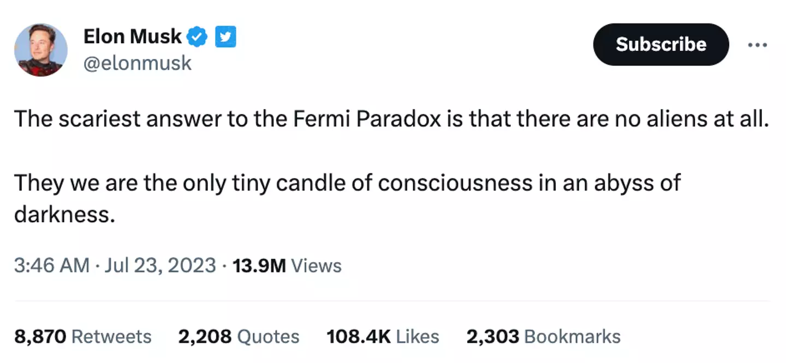Click the 2,303 Bookmarks count
This screenshot has height=363, width=786.
pos(543,336)
